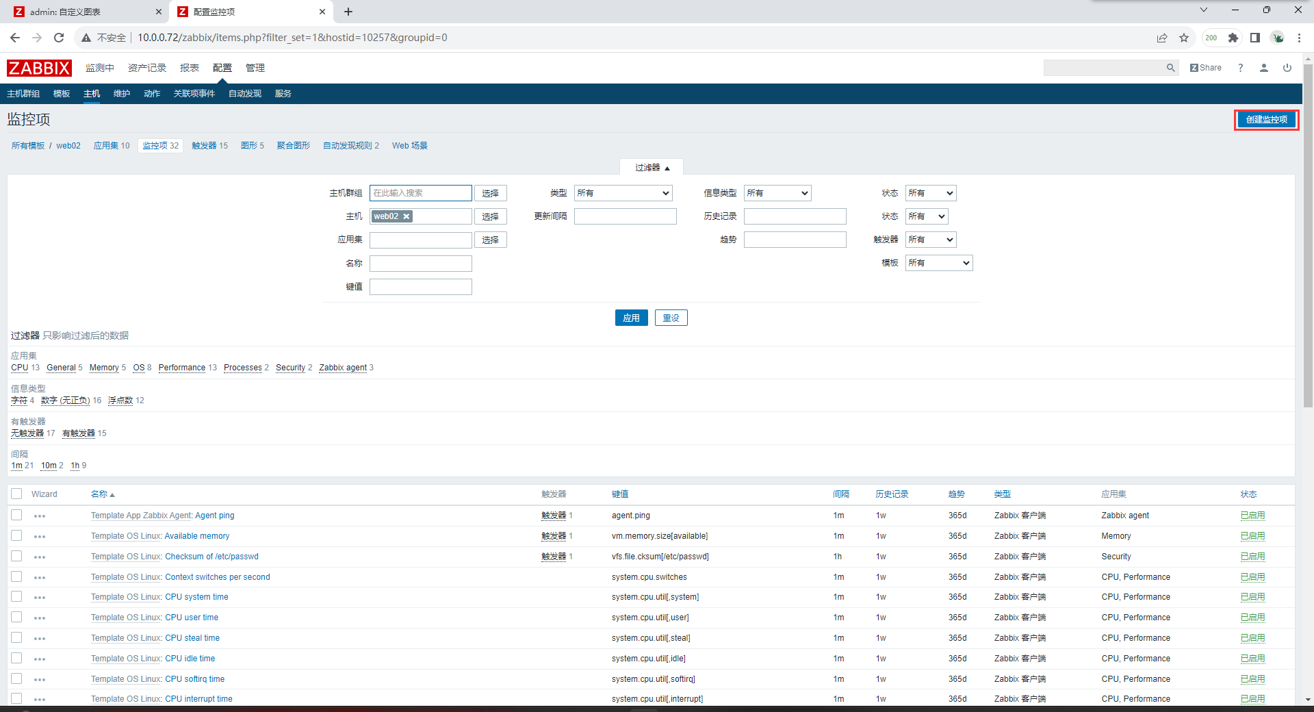Select the CPU system time row checkbox

coord(16,597)
